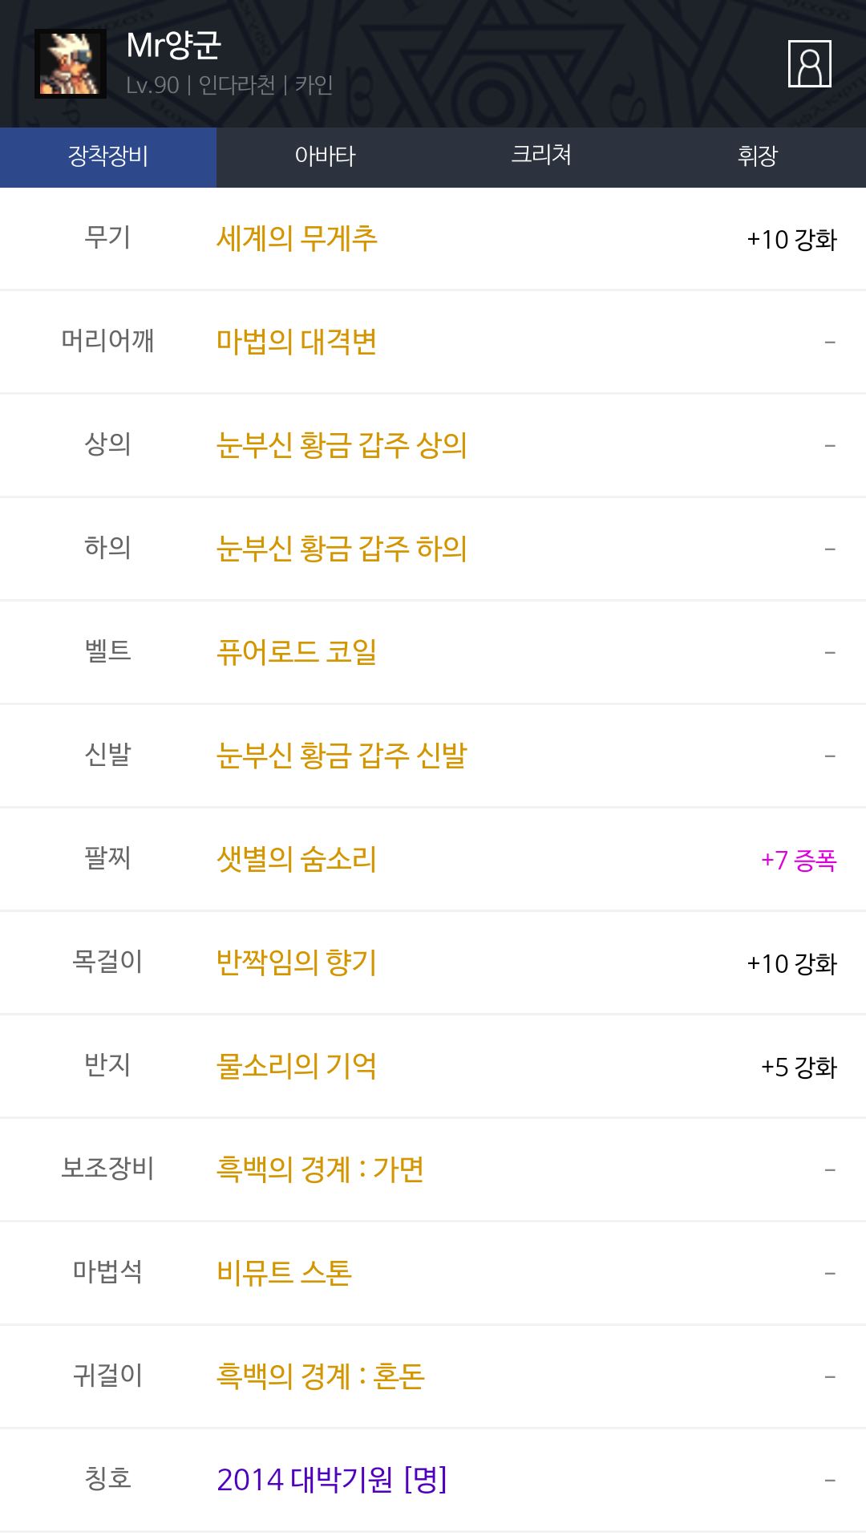
Task: Open shoulder item 마법의 대격변
Action: [x=297, y=342]
